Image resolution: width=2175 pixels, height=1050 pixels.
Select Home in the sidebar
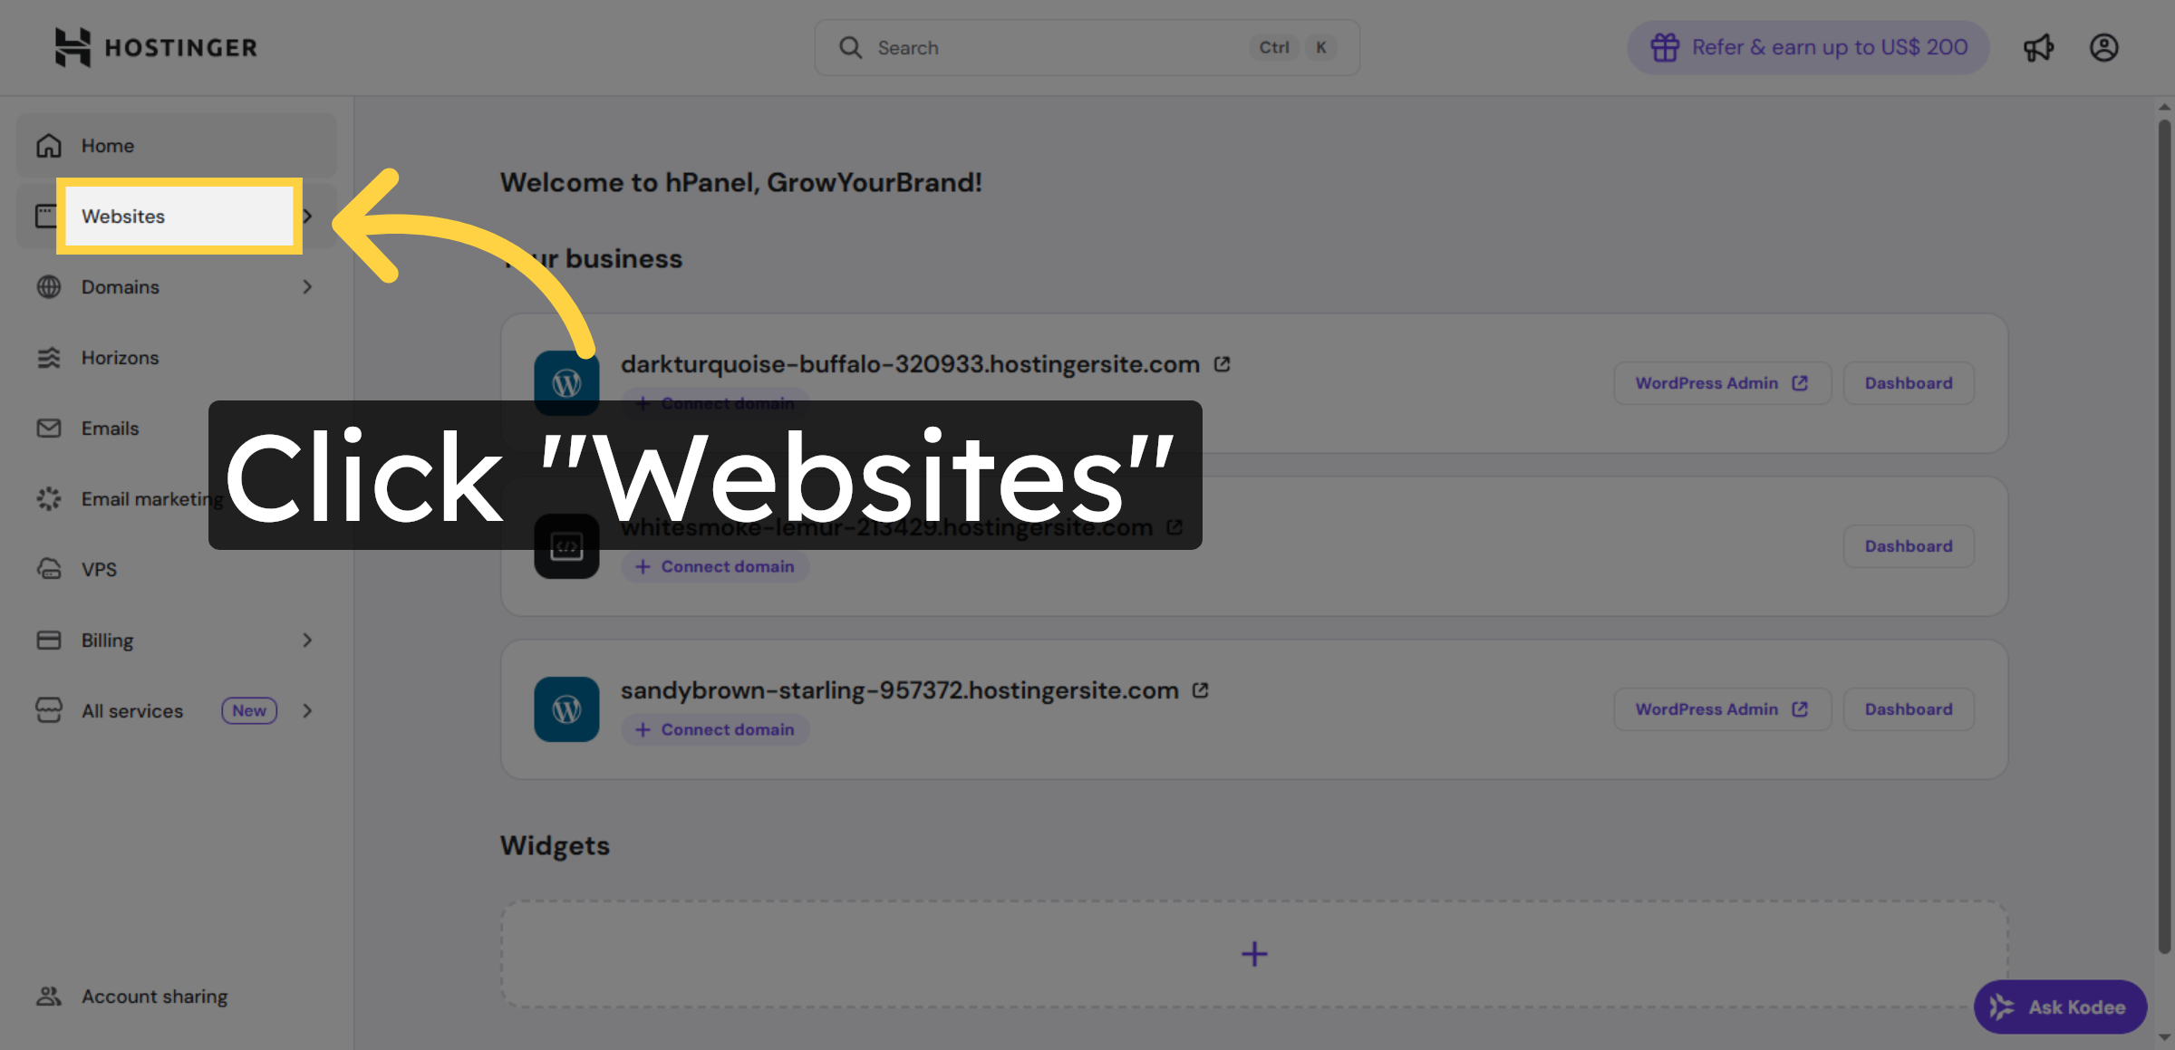point(107,145)
